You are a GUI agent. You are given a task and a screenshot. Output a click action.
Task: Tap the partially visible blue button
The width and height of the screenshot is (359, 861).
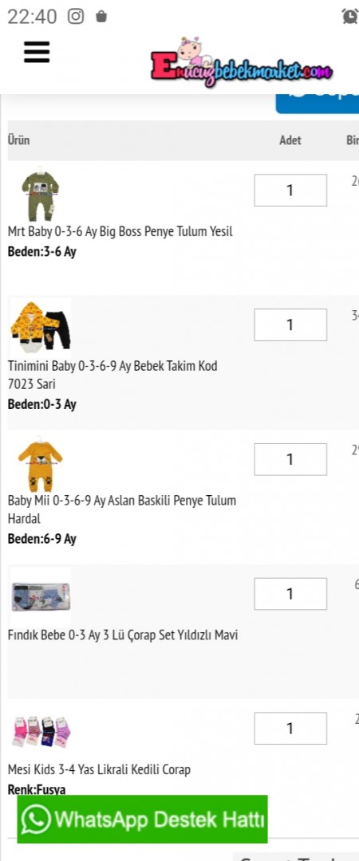pyautogui.click(x=318, y=104)
